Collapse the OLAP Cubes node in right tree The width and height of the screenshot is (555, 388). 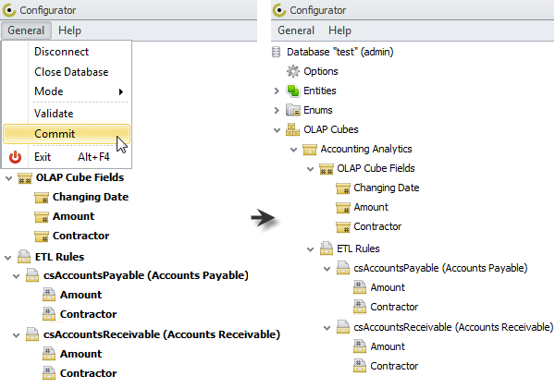pos(277,129)
